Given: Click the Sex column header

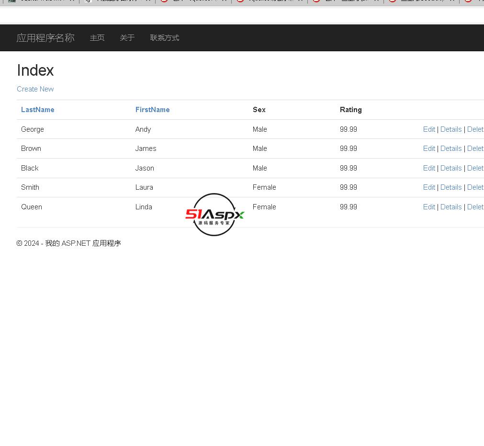Looking at the screenshot, I should click(259, 110).
